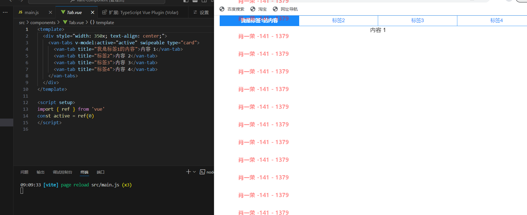This screenshot has height=215, width=527.
Task: Open the 端口 ports panel tab
Action: 101,172
